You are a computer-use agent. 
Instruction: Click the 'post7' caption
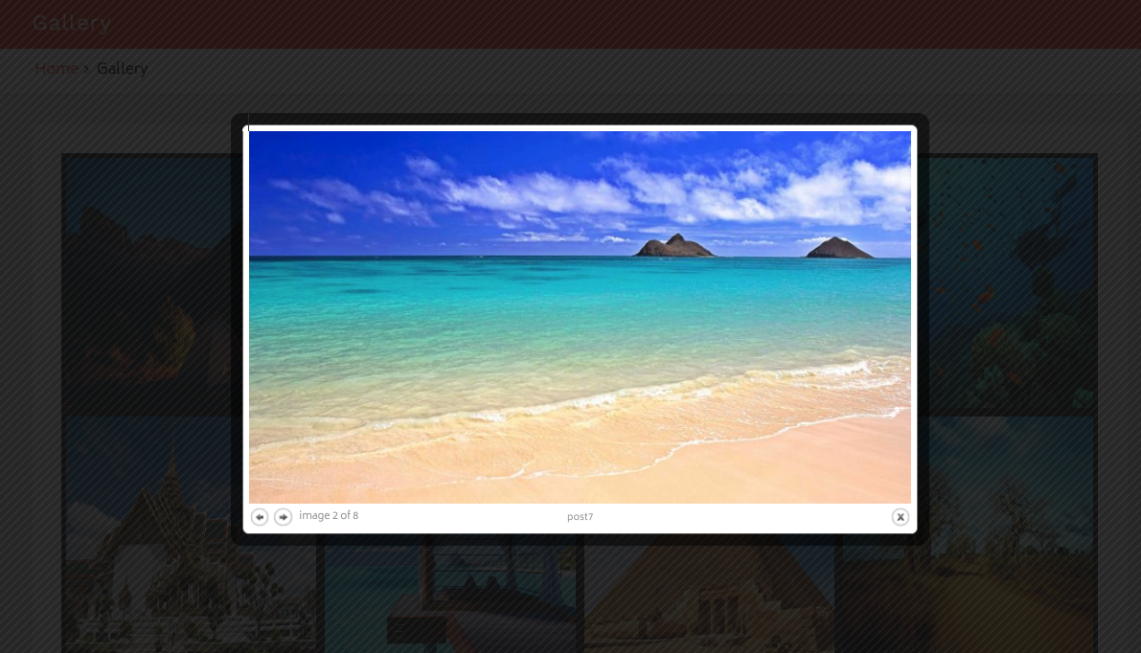[x=580, y=517]
